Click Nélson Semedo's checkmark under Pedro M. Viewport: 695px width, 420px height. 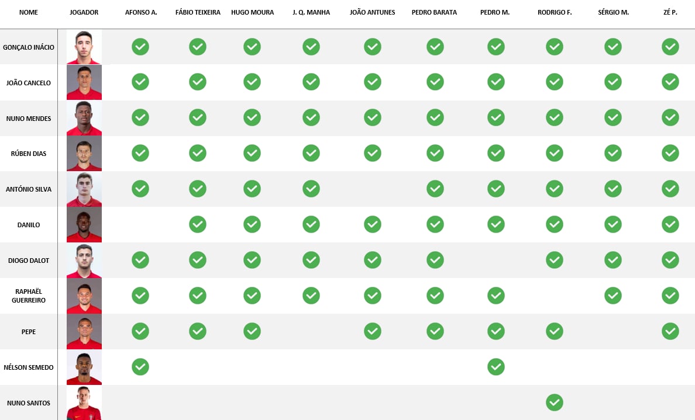(x=496, y=367)
